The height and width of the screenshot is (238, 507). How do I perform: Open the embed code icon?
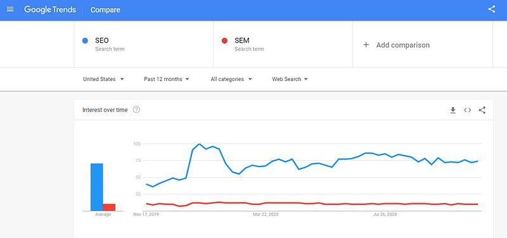pos(467,110)
